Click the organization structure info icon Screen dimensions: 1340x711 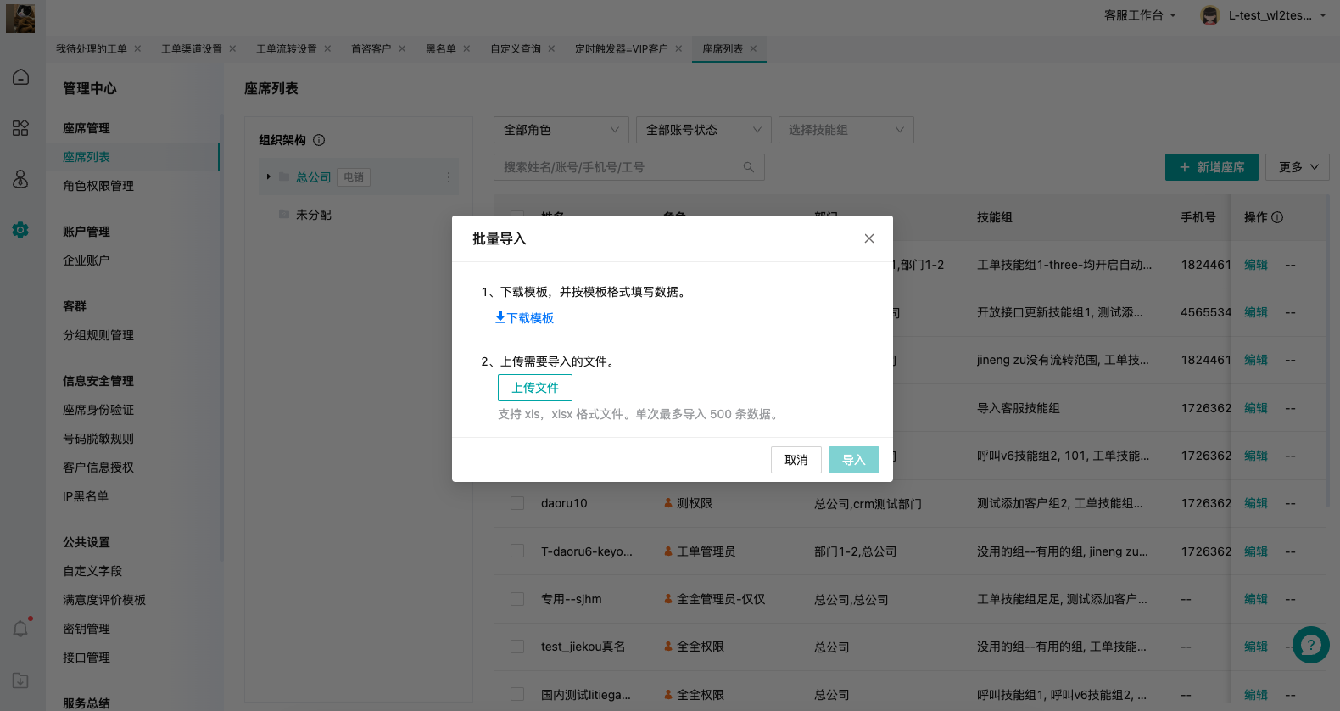click(x=319, y=140)
